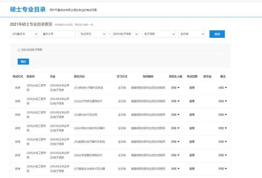
Task: Click 查看 exam scope for direction (02)
Action: (192, 101)
